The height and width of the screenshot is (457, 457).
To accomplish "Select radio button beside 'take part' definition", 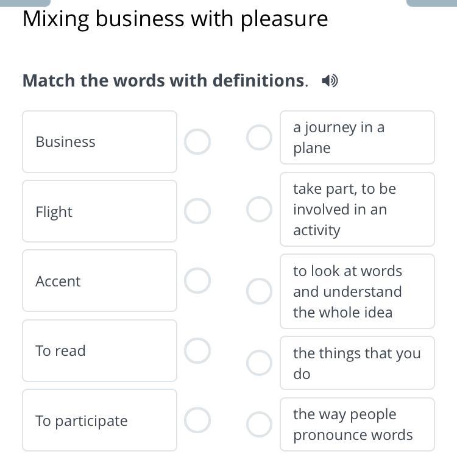I will click(x=259, y=210).
